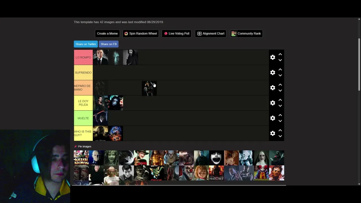
Task: Select the Leatherface image
Action: tap(276, 173)
